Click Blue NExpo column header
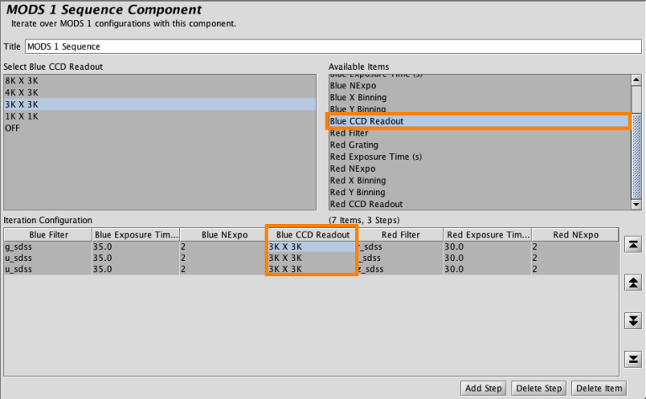 (x=224, y=235)
